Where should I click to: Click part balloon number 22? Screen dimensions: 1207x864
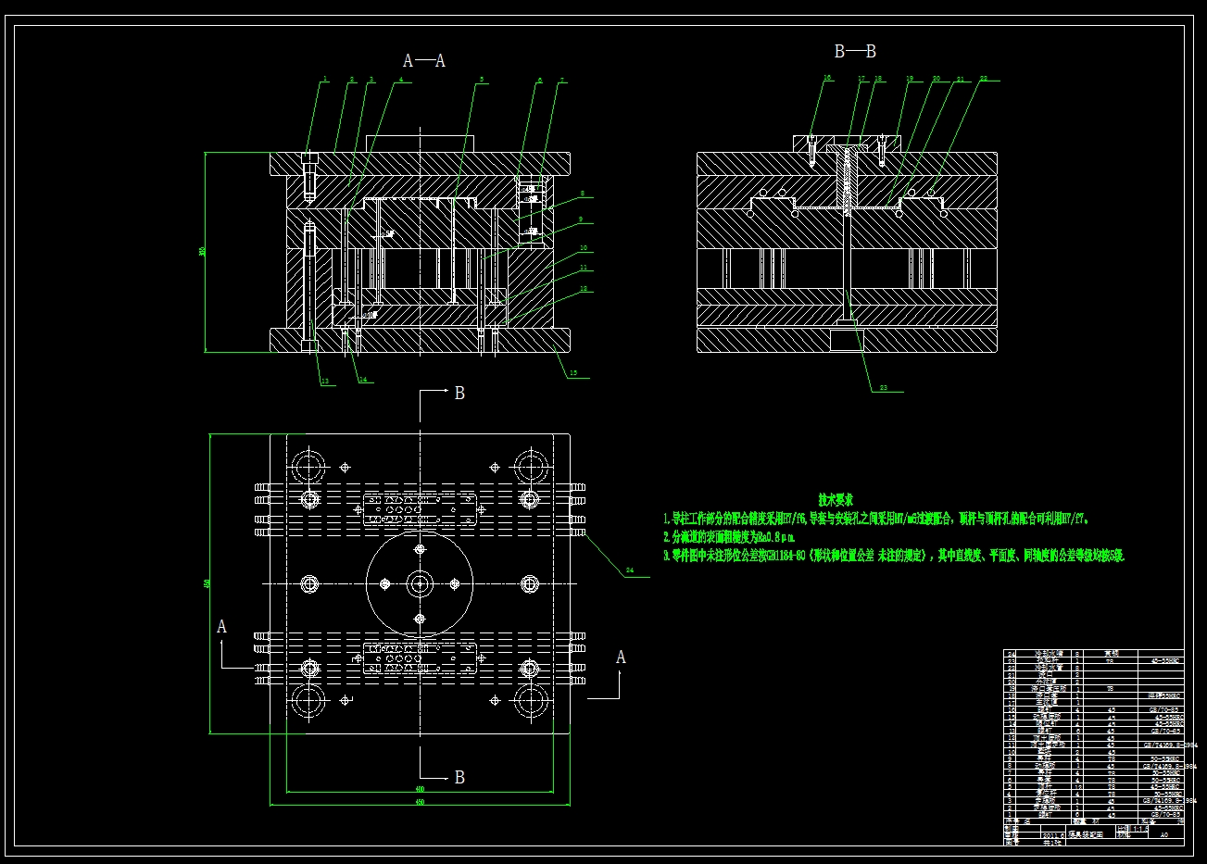(983, 78)
